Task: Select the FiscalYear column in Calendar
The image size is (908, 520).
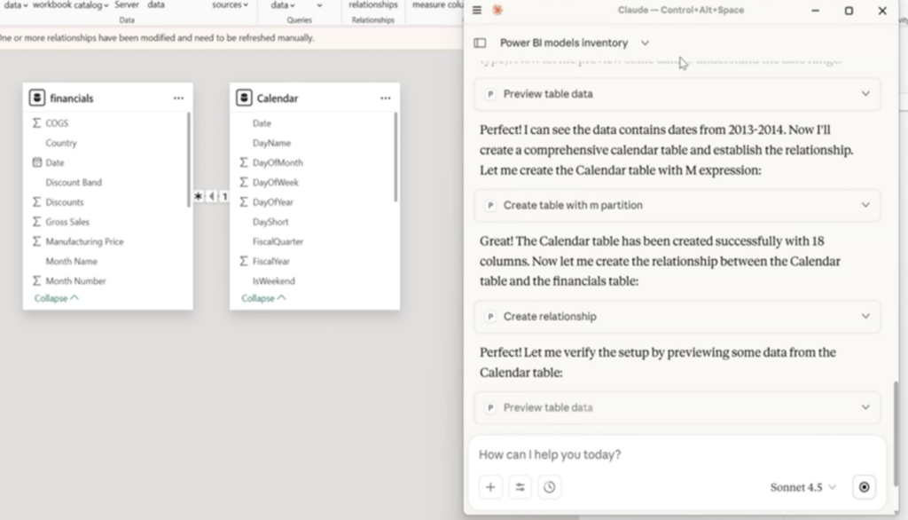Action: pyautogui.click(x=270, y=261)
